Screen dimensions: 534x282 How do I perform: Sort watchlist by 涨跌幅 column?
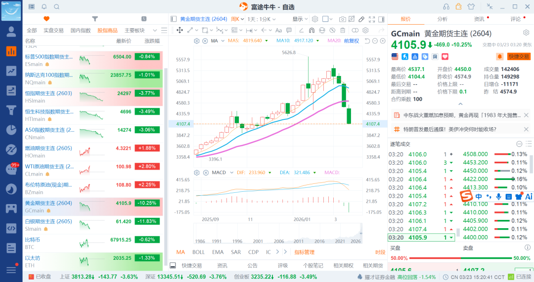point(152,41)
